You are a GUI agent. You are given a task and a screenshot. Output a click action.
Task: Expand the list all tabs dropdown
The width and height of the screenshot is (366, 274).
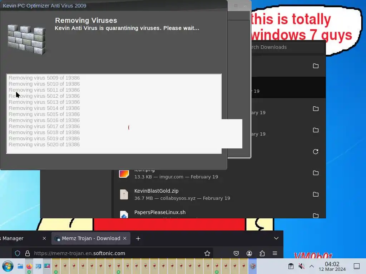coord(276,238)
